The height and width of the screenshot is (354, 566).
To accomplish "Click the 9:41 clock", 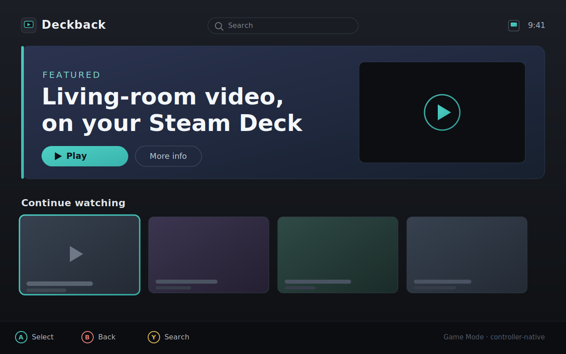I will coord(536,25).
